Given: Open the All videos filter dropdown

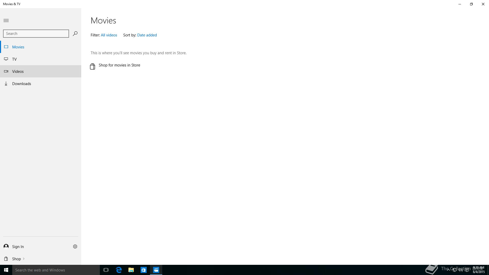Looking at the screenshot, I should tap(109, 35).
